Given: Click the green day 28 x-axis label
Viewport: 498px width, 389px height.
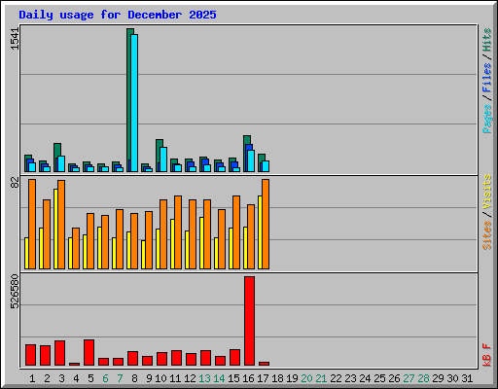Looking at the screenshot, I should [x=423, y=378].
